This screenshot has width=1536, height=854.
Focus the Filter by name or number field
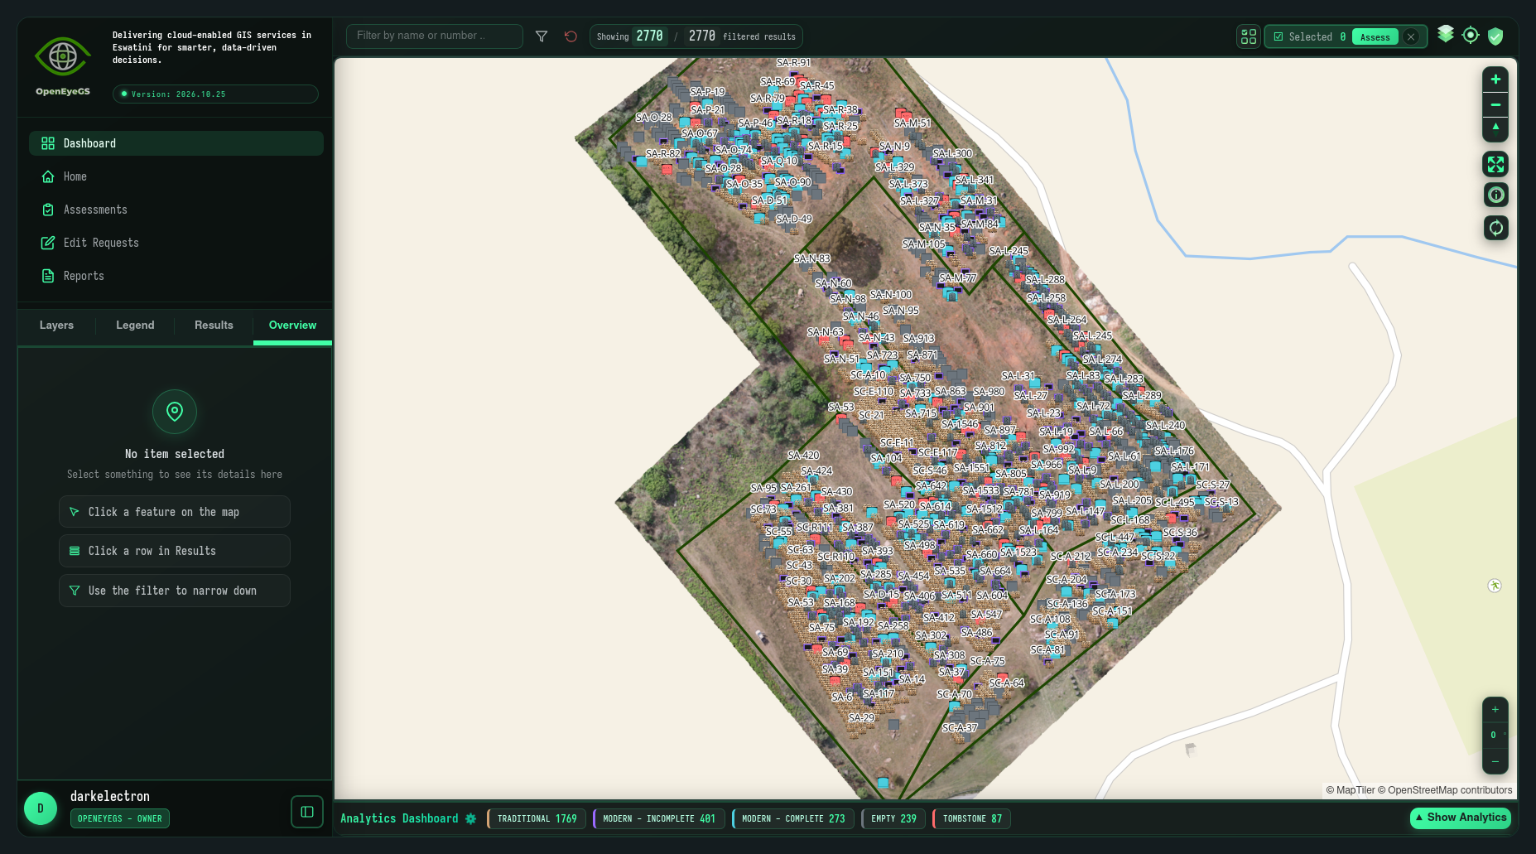click(435, 36)
